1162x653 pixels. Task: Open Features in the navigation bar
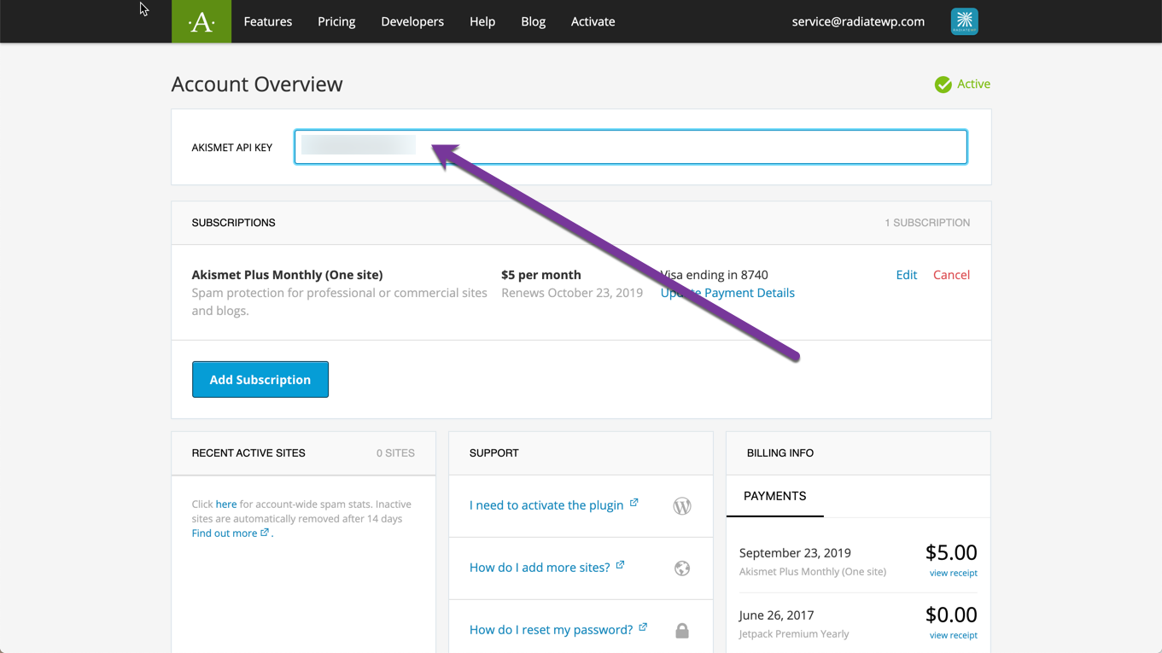pyautogui.click(x=268, y=21)
